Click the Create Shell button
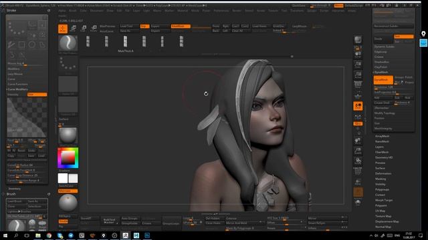The image size is (428, 240). (383, 103)
